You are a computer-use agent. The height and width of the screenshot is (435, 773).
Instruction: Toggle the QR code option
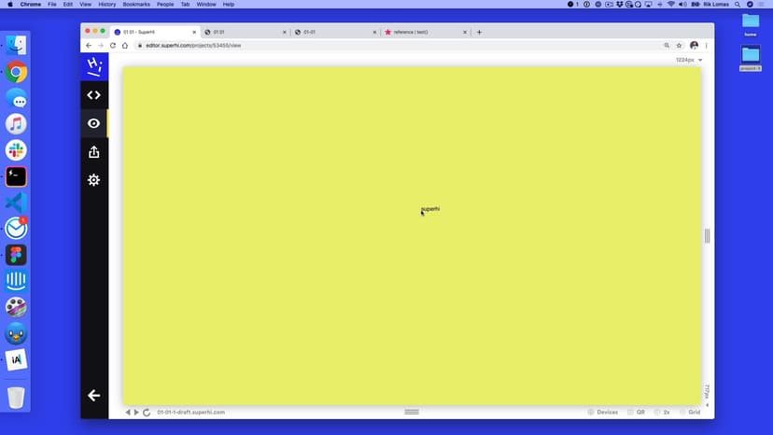point(636,412)
